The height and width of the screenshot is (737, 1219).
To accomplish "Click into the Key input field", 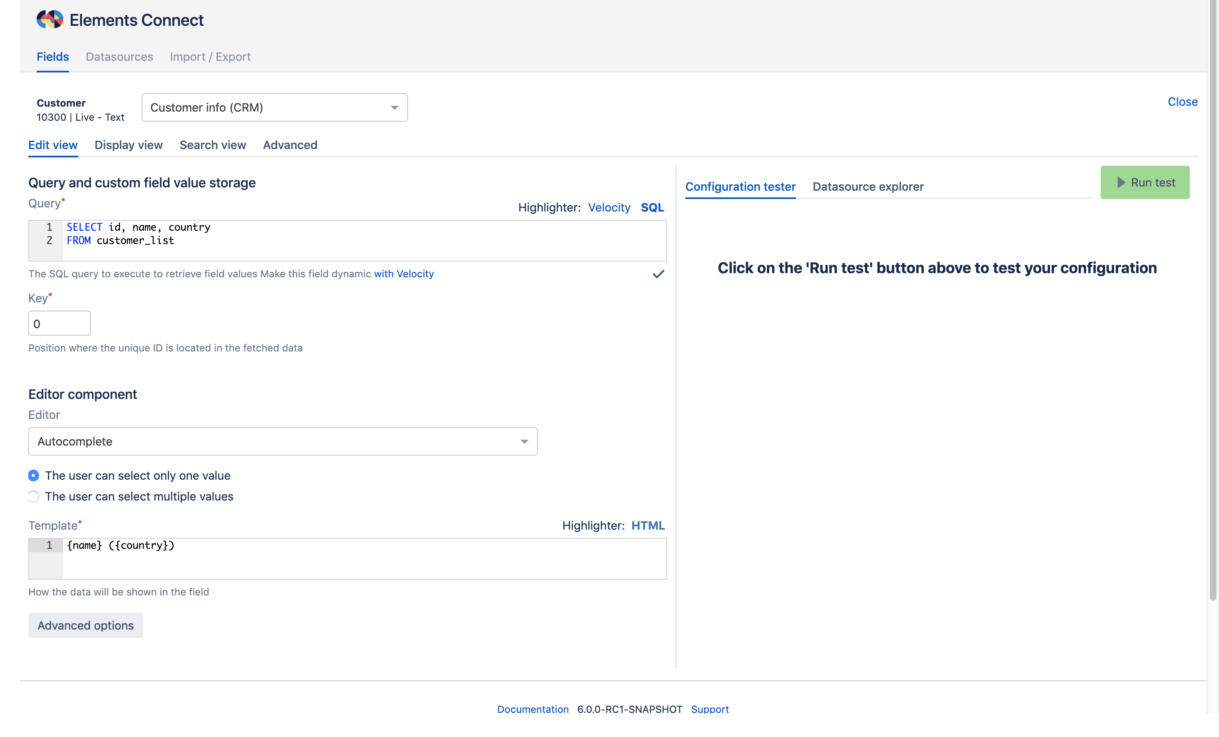I will pos(60,324).
